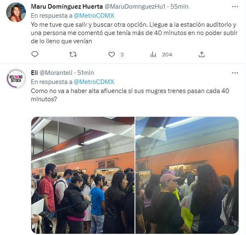This screenshot has width=246, height=235.
Task: Open Eli's ElINEnoSeToca avatar
Action: click(x=16, y=79)
